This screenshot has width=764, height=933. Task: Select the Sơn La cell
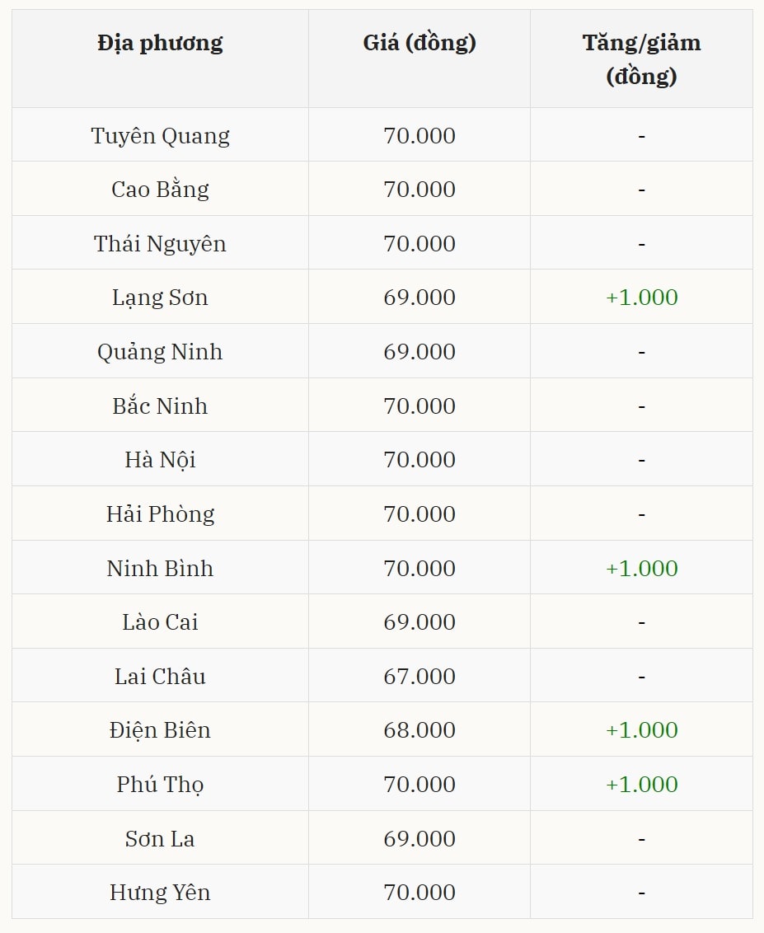(160, 839)
